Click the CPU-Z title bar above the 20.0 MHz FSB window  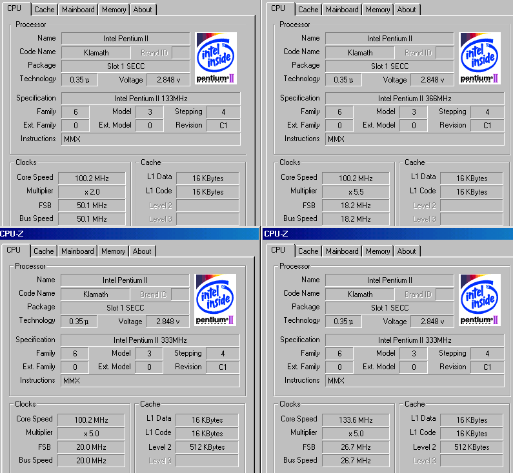129,233
